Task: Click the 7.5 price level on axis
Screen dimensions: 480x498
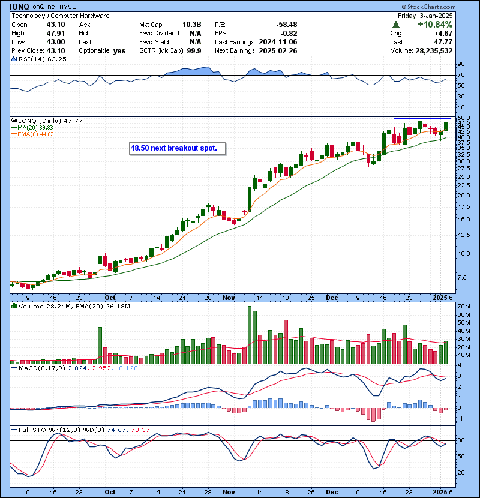Action: [462, 278]
